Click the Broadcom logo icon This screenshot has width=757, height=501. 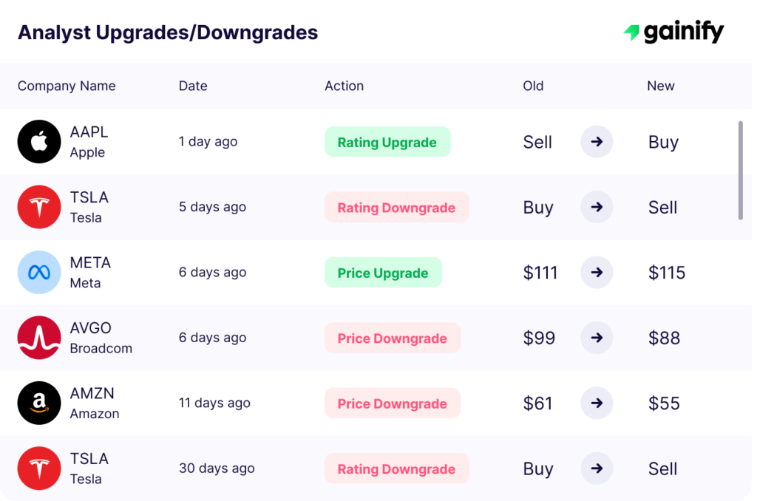(39, 337)
